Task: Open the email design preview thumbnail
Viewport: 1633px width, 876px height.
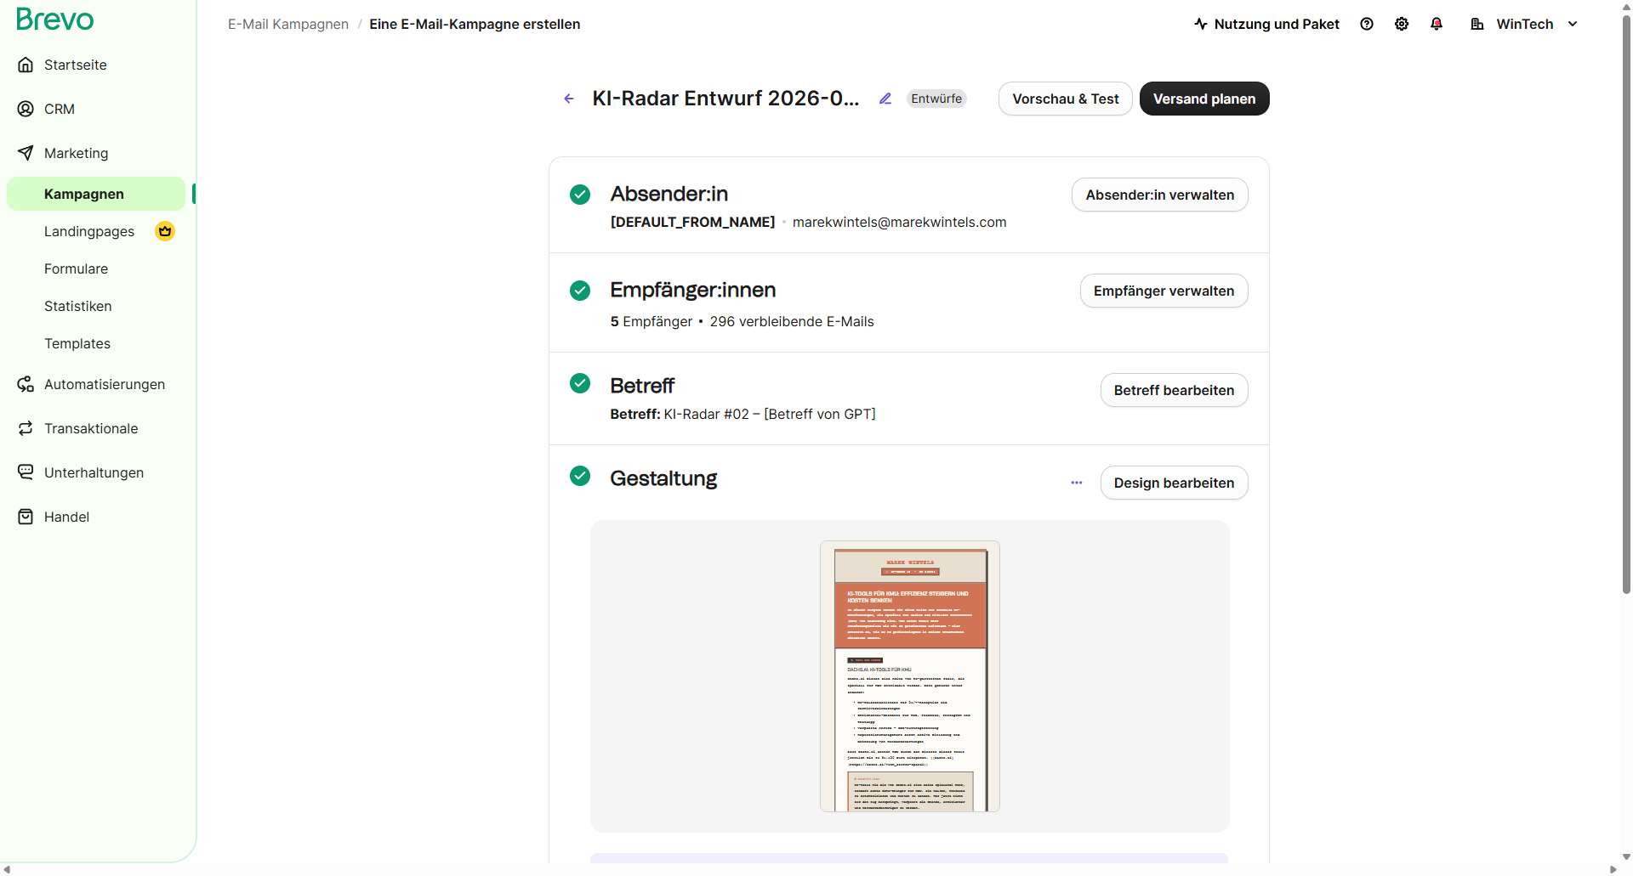Action: click(x=909, y=676)
